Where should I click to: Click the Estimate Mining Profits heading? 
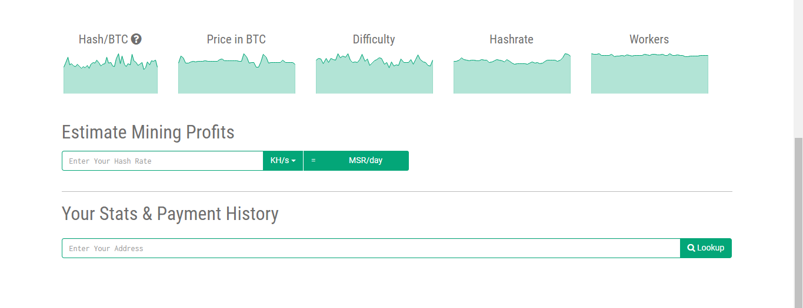pos(148,132)
